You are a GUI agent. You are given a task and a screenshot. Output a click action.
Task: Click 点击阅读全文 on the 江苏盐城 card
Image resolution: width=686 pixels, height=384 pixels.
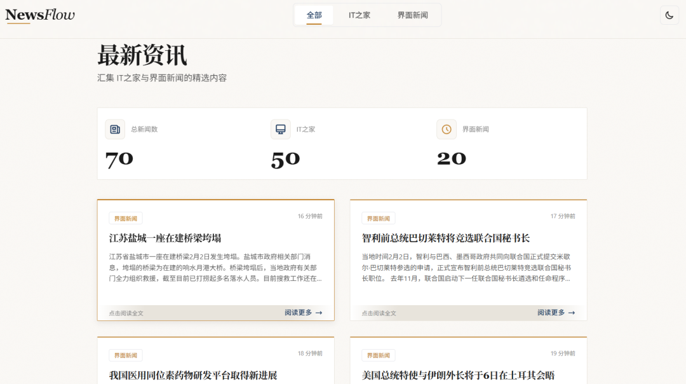[126, 313]
